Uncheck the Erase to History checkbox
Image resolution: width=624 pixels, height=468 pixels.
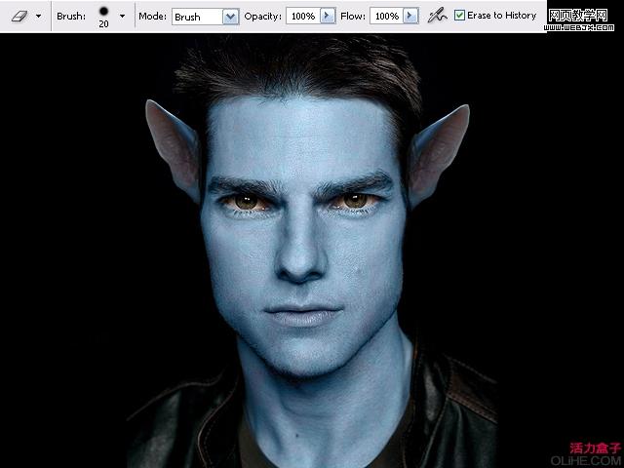(459, 16)
